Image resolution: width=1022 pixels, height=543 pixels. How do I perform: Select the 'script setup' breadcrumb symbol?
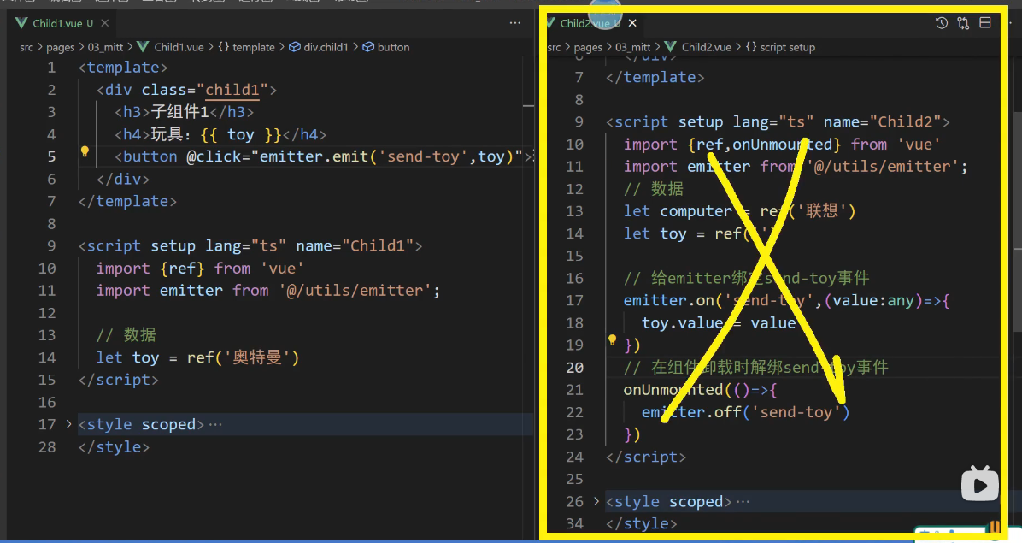[787, 47]
